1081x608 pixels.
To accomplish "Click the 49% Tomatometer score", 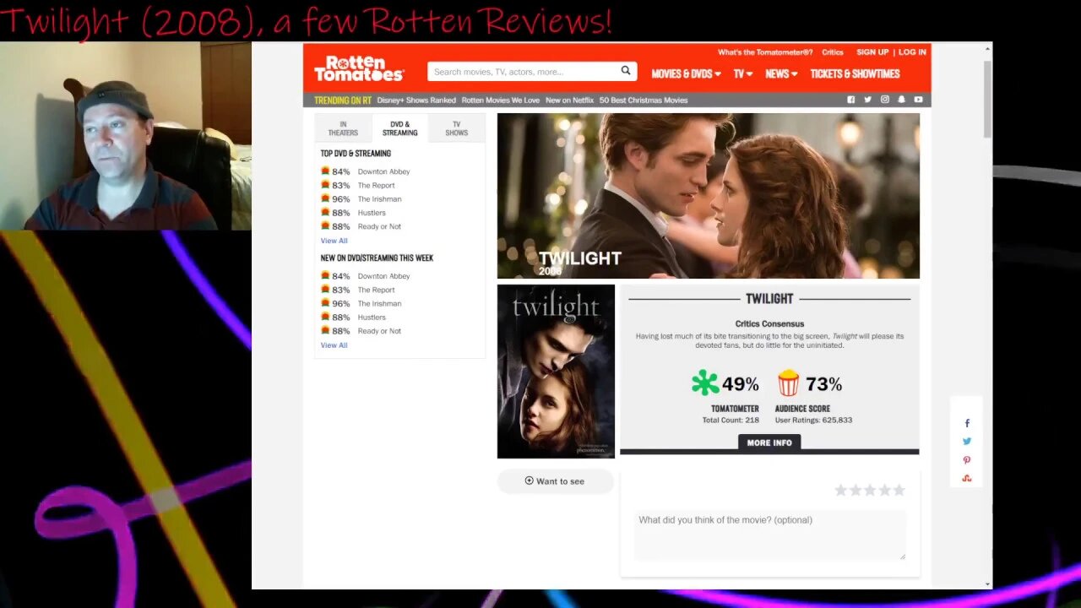I will [741, 384].
